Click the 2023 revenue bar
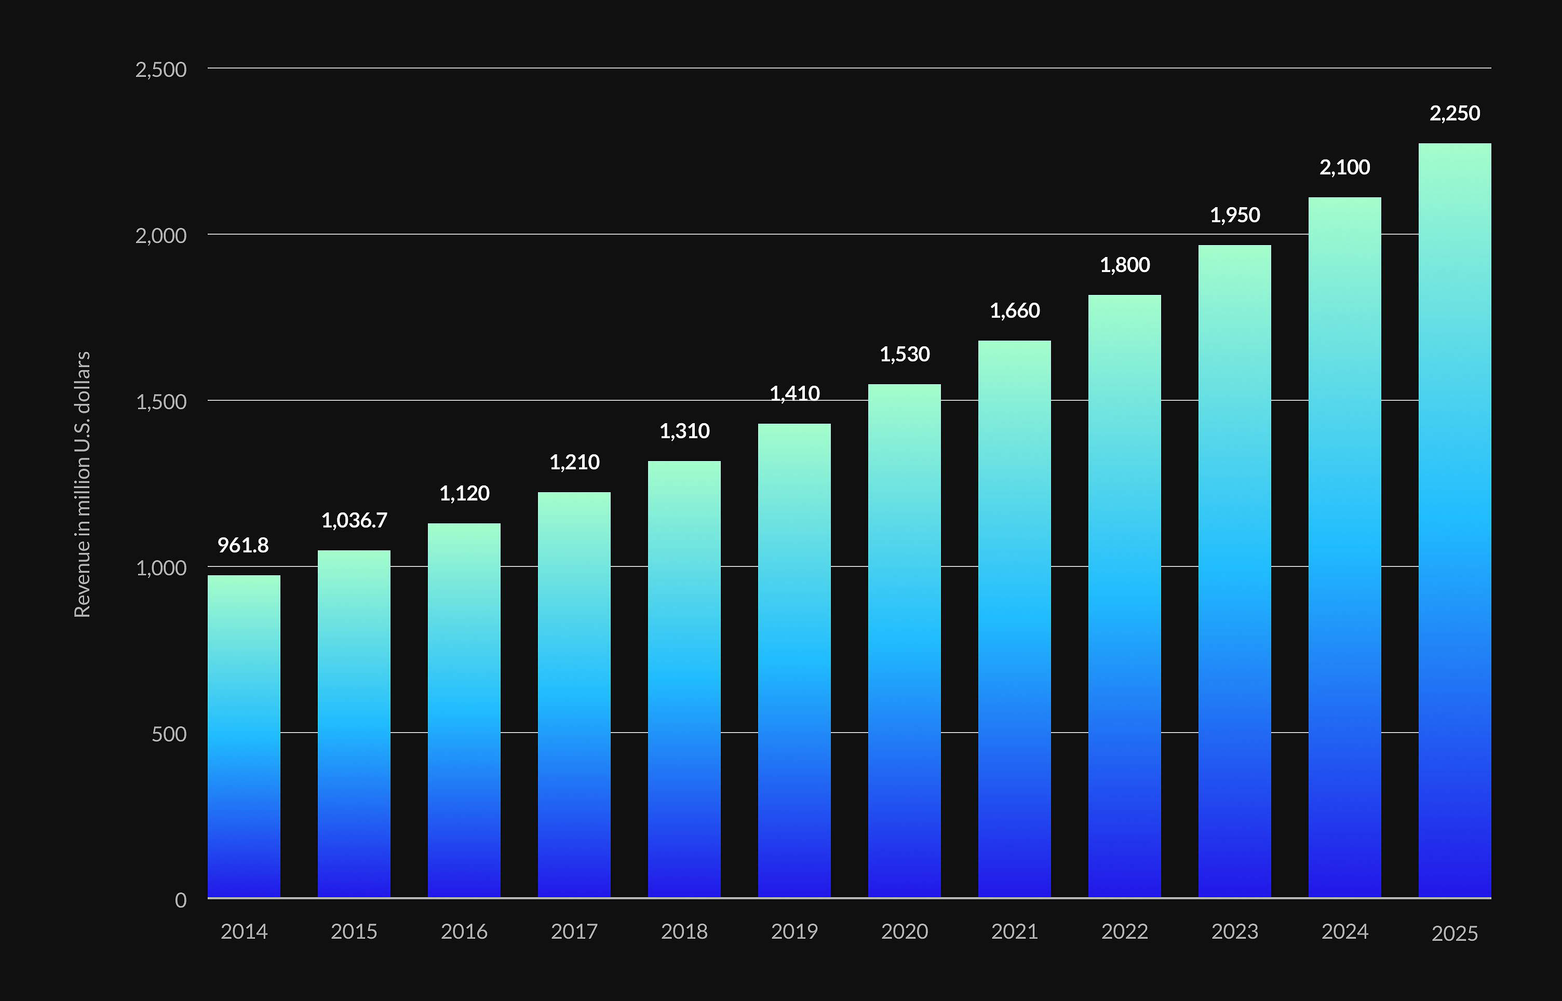This screenshot has width=1562, height=1001. point(1234,571)
